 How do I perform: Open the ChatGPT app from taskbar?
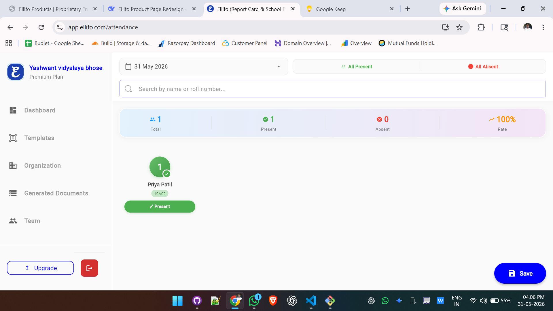pos(292,301)
